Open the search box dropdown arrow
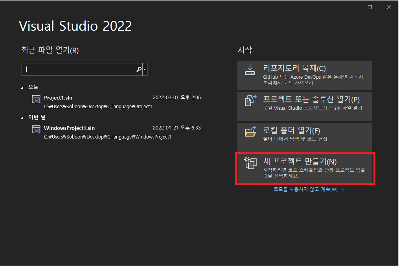The height and width of the screenshot is (266, 399). coord(145,69)
